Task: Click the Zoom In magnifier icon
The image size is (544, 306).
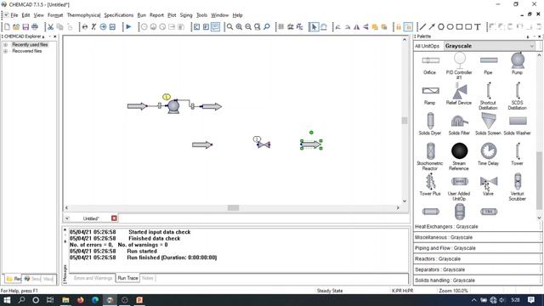Action: (239, 26)
